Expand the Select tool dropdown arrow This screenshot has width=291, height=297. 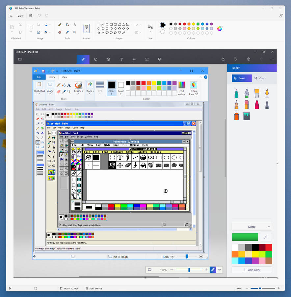[x=31, y=32]
